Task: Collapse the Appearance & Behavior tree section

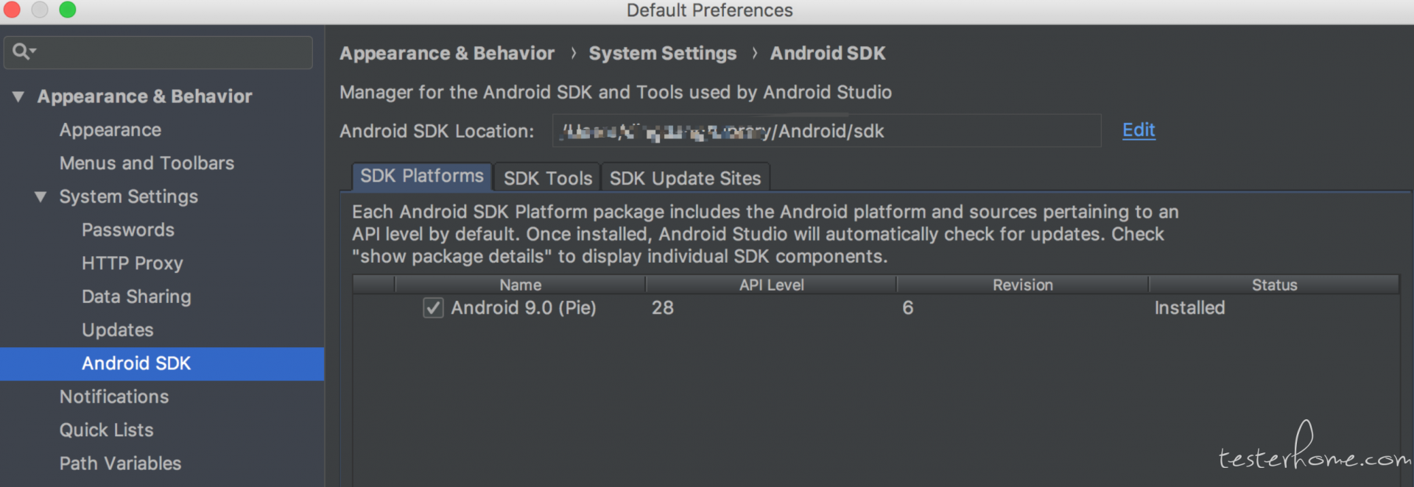Action: click(x=18, y=96)
